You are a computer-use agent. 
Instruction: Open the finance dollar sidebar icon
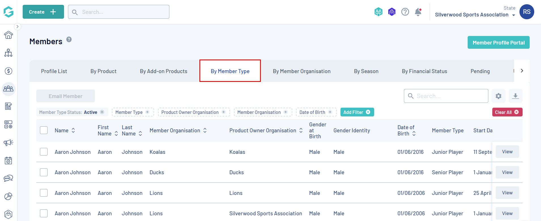pyautogui.click(x=8, y=71)
